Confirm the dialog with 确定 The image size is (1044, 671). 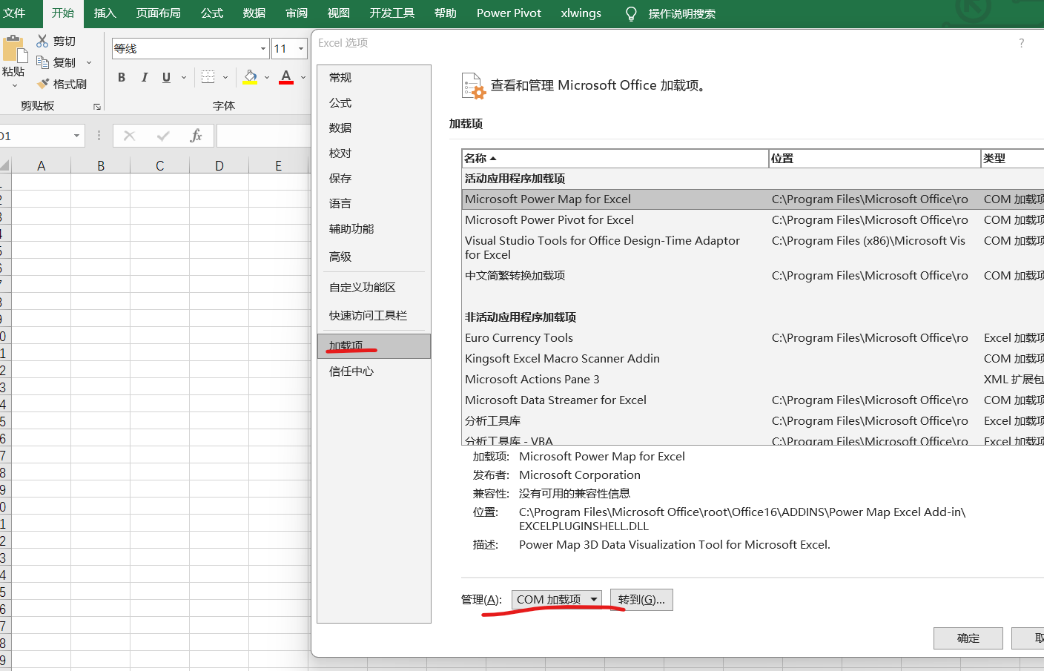(x=968, y=638)
